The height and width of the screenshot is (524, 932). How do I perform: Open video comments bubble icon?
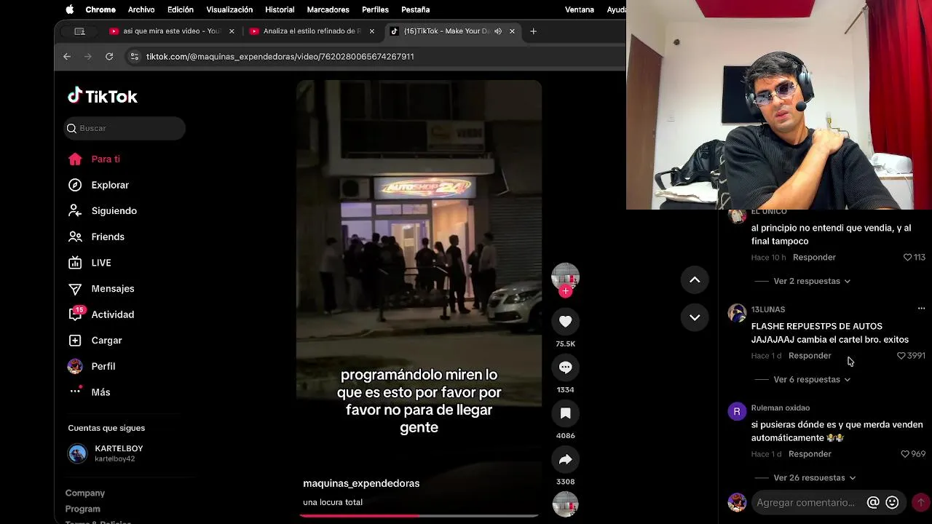565,368
